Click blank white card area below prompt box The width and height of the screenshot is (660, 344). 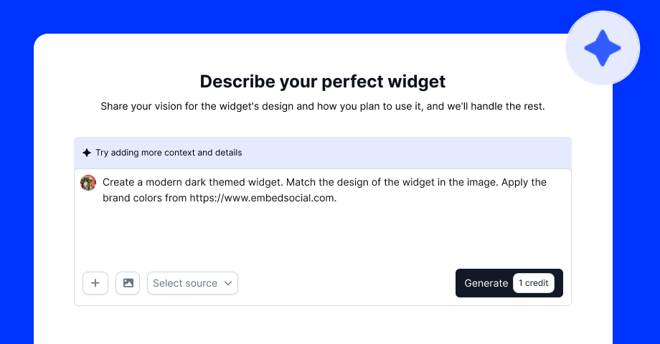[323, 326]
